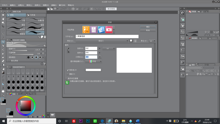
Task: Open the px unit dropdown
Action: [152, 41]
